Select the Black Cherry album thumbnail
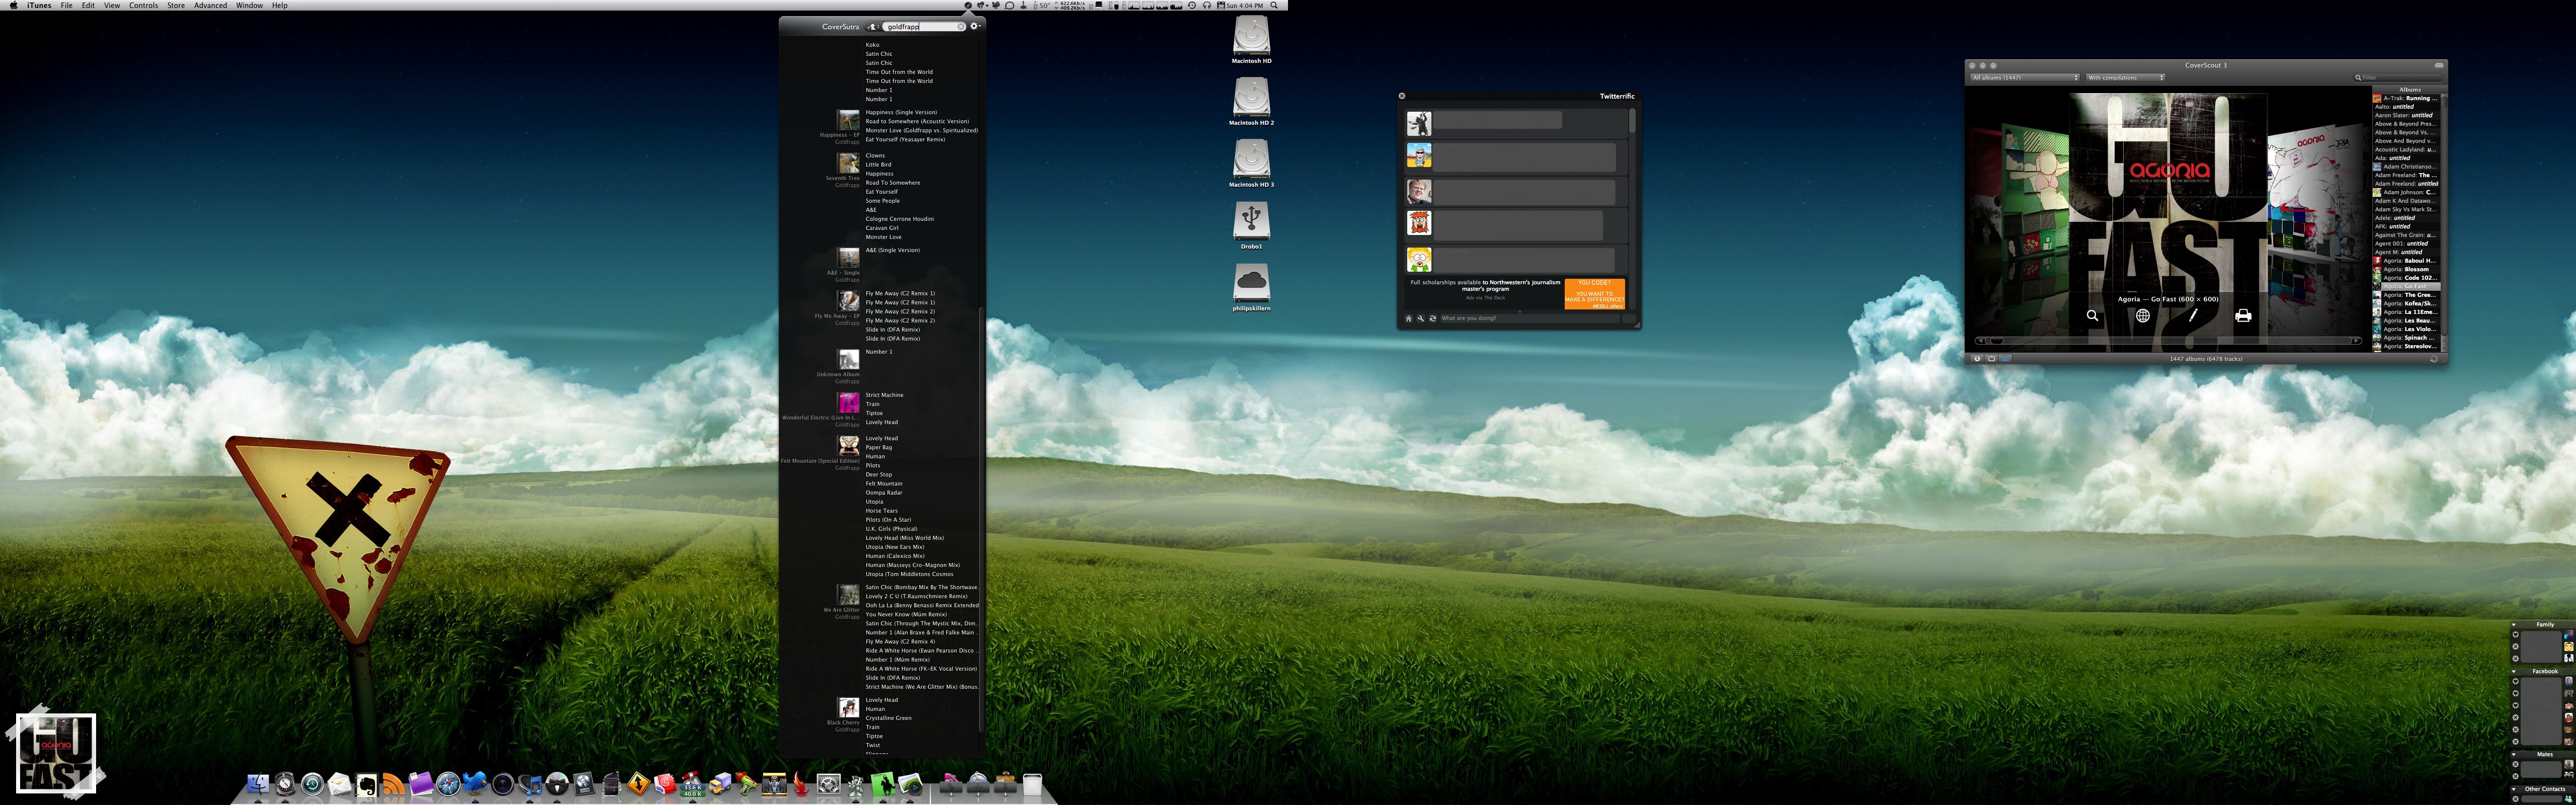This screenshot has width=2576, height=805. [x=848, y=708]
